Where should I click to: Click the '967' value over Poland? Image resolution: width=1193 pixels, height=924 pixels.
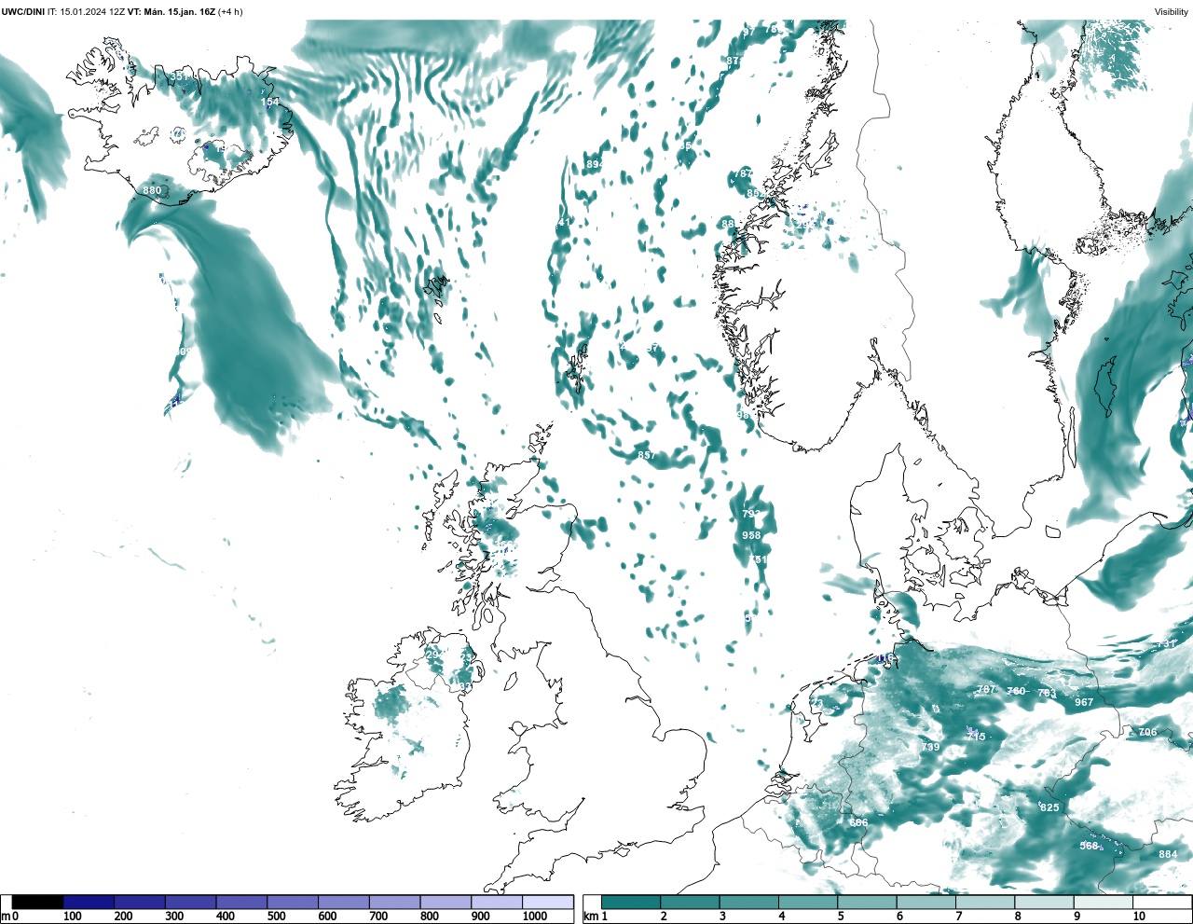1084,702
